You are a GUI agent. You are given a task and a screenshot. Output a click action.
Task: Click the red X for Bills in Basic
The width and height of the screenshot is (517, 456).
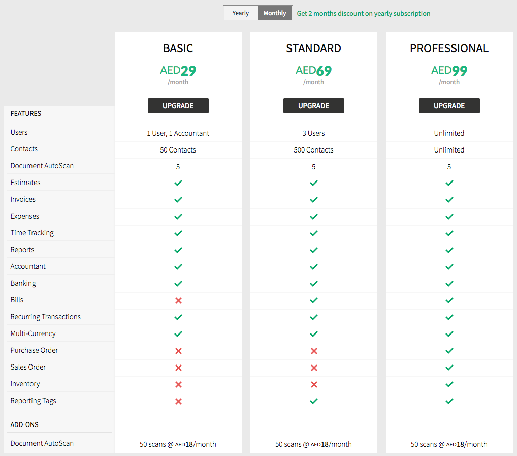tap(178, 300)
